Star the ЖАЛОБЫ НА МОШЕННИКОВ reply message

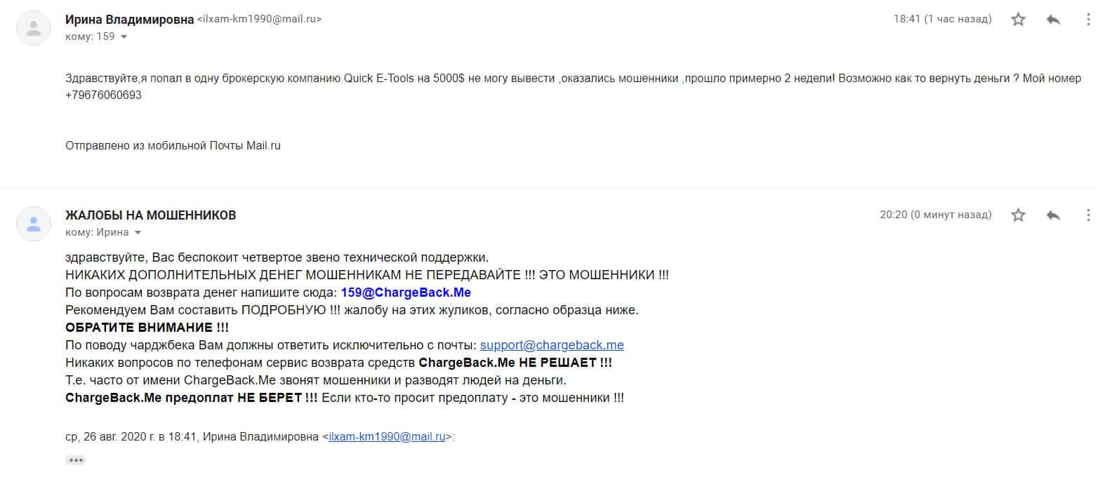click(1018, 215)
